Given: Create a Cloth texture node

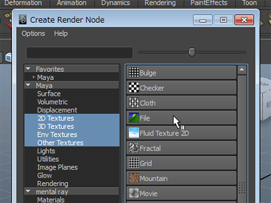Looking at the screenshot, I should (181, 103).
